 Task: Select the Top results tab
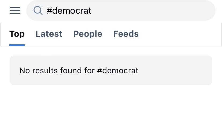(17, 34)
